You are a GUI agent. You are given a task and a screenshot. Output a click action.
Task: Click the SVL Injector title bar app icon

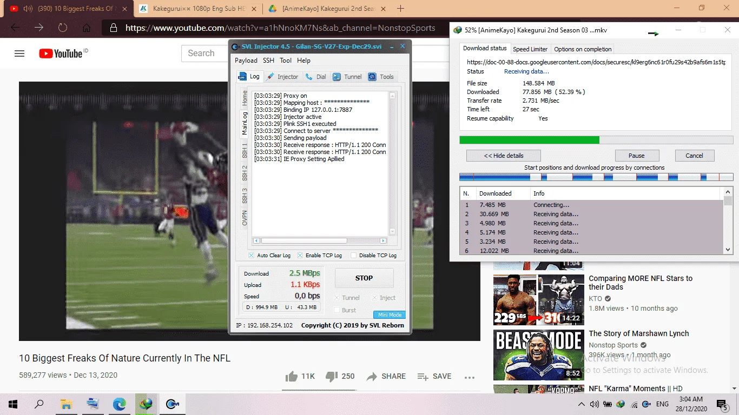(x=235, y=46)
